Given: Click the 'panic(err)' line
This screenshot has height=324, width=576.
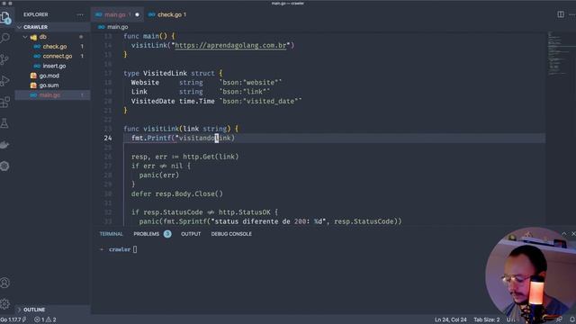Looking at the screenshot, I should pos(159,175).
